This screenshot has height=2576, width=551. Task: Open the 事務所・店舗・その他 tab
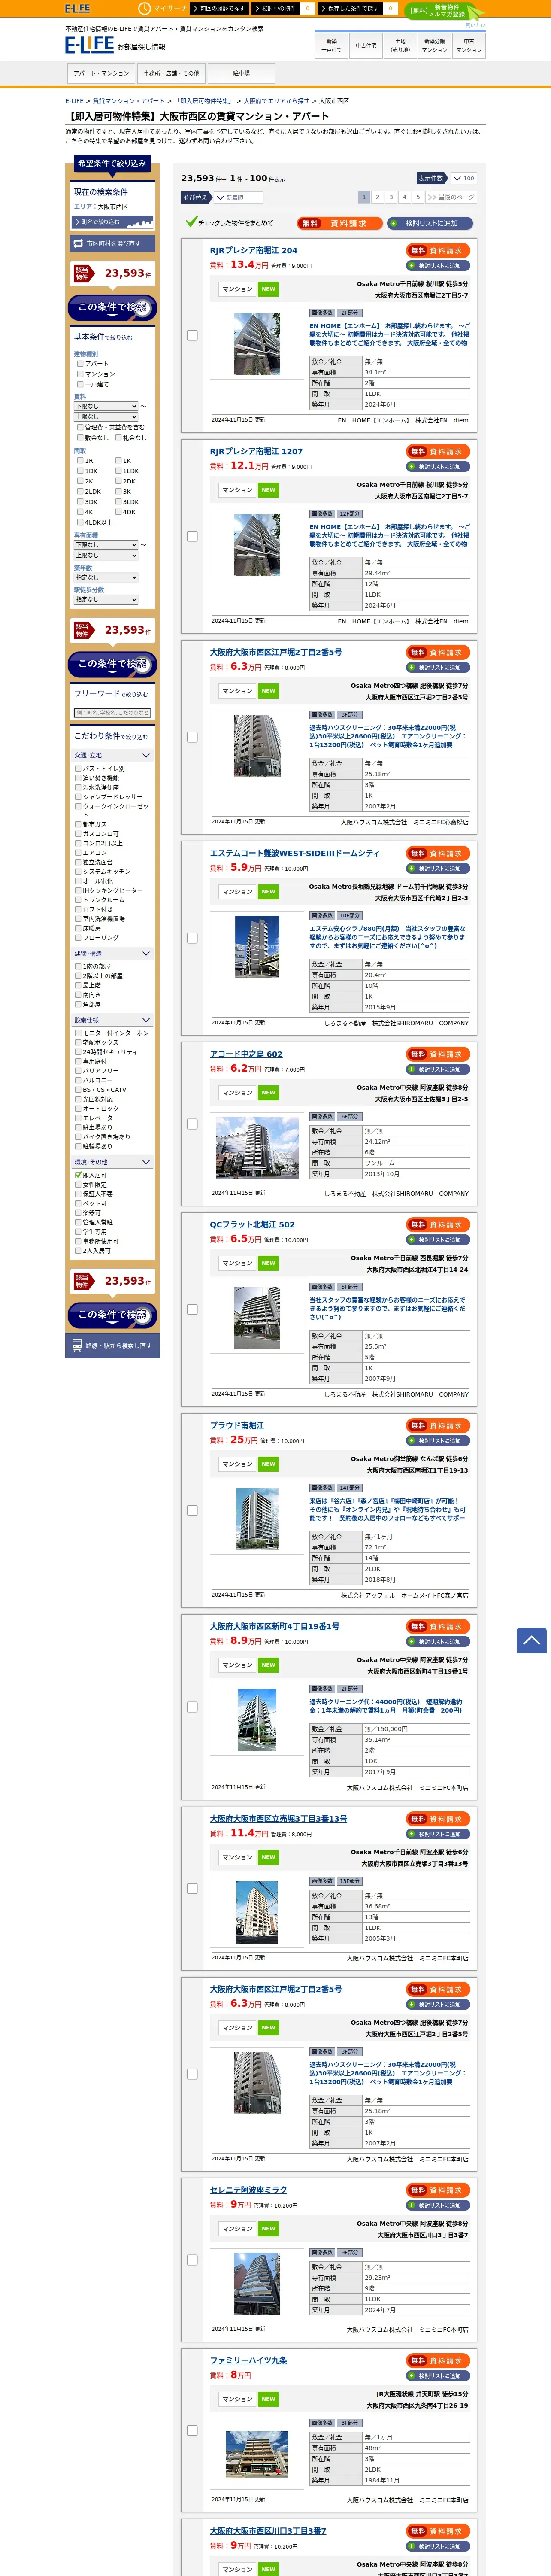(x=171, y=73)
